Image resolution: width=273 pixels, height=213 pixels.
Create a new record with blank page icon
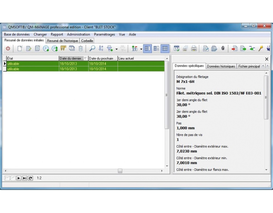[x=20, y=48]
